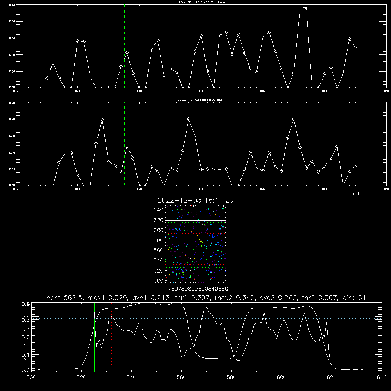Screen dimensions: 391x391
Task: Click the '0.20' y-axis label of the dusk plot
Action: [12, 119]
